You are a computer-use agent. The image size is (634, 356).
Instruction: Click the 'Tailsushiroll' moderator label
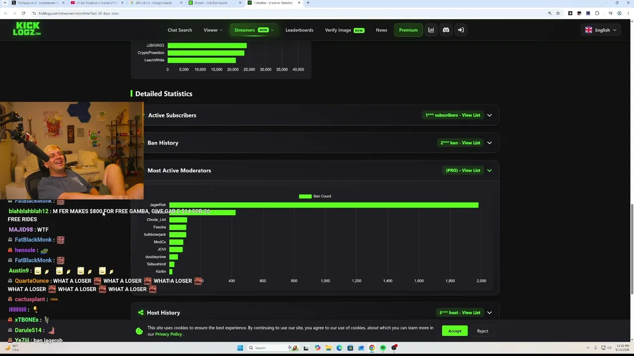pyautogui.click(x=156, y=264)
